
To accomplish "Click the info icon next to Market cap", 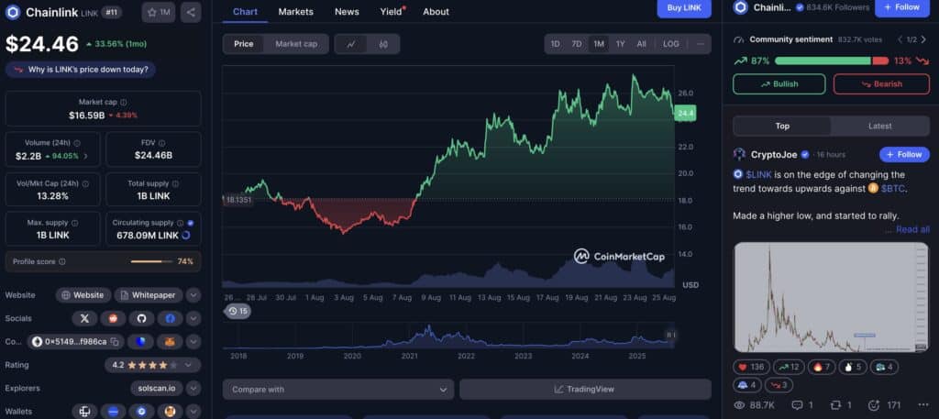I will (x=124, y=103).
